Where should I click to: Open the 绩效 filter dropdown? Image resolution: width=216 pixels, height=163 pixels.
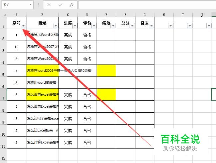coord(113,26)
